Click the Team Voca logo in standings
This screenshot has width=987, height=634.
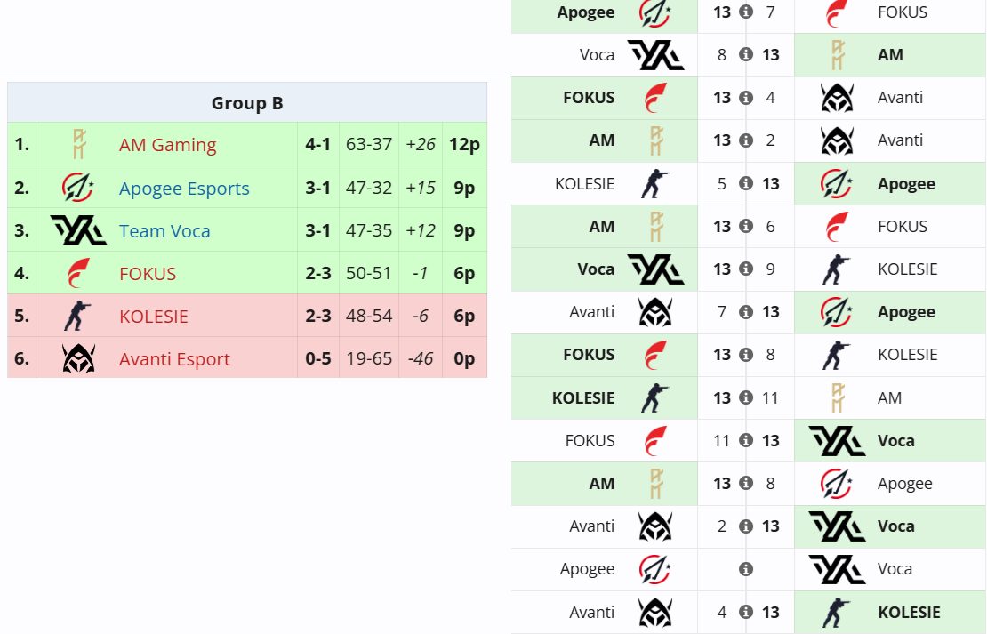[x=78, y=231]
